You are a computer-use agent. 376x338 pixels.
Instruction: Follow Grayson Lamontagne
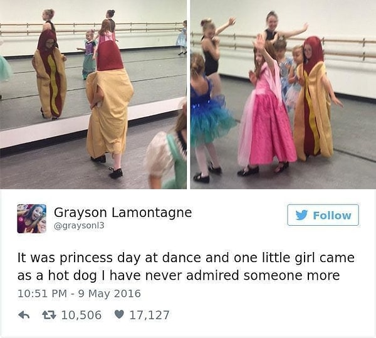[x=323, y=215]
